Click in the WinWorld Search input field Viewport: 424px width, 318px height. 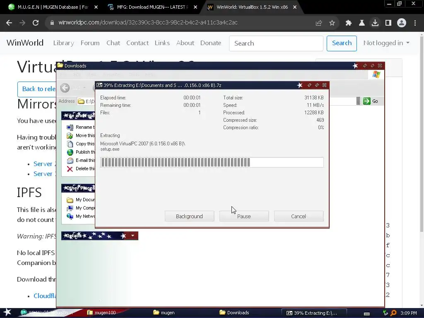tap(276, 43)
